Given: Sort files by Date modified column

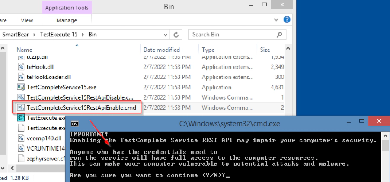Looking at the screenshot, I should click(x=162, y=50).
